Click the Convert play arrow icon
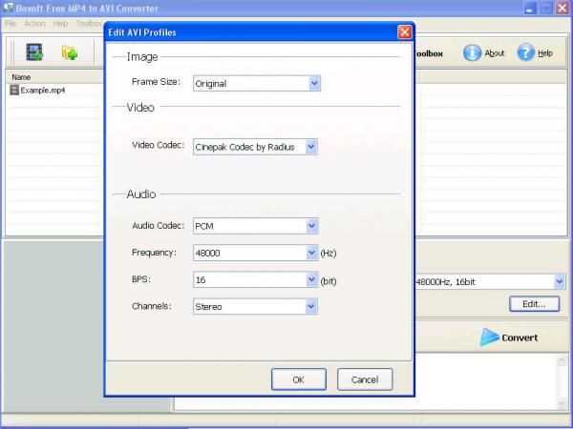 [489, 337]
